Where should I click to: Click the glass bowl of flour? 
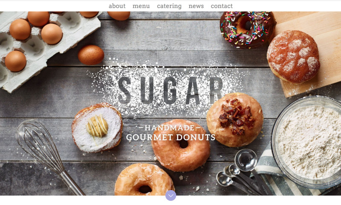coord(307,142)
